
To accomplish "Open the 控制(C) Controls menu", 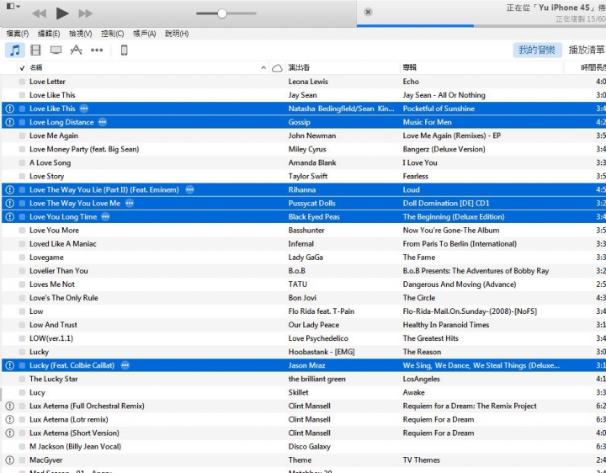I will [113, 34].
